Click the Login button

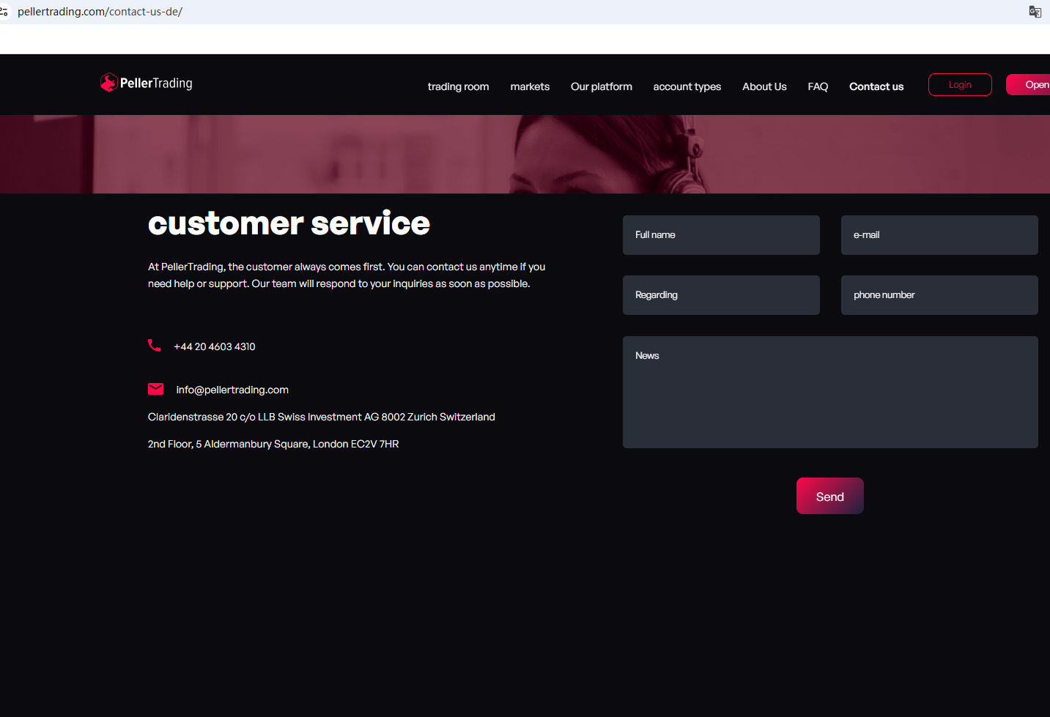[x=960, y=85]
